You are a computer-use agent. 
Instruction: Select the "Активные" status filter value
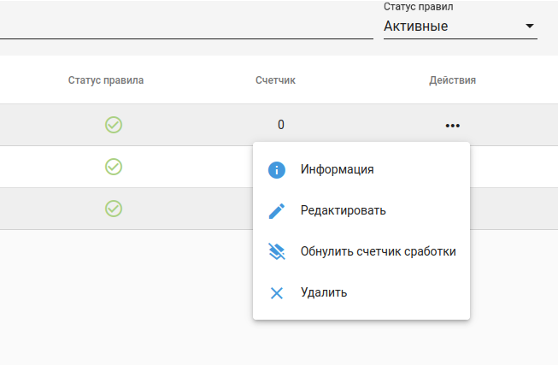pyautogui.click(x=416, y=26)
